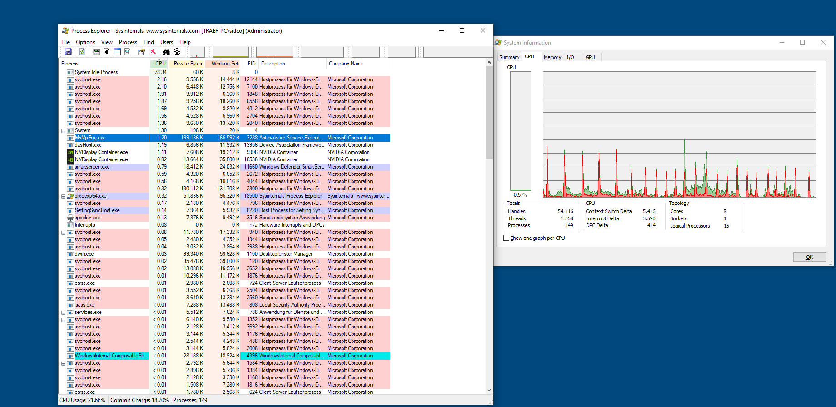836x407 pixels.
Task: Click the CPU mini graph in toolbar
Action: [197, 52]
